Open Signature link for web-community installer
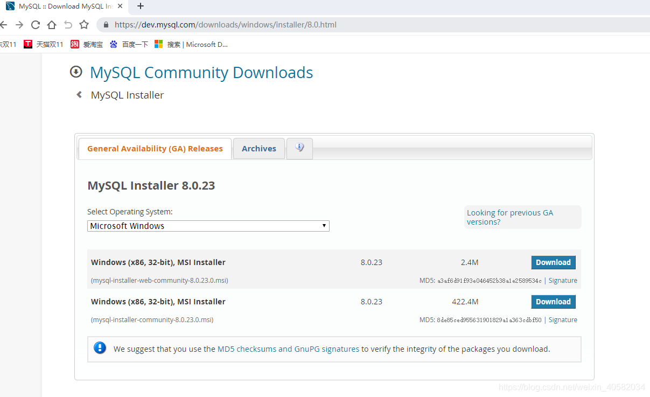The image size is (650, 397). click(563, 281)
